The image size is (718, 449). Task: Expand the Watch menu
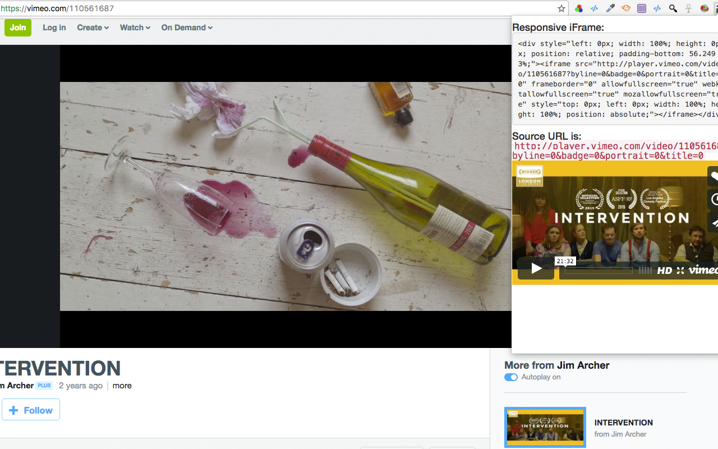tap(135, 28)
